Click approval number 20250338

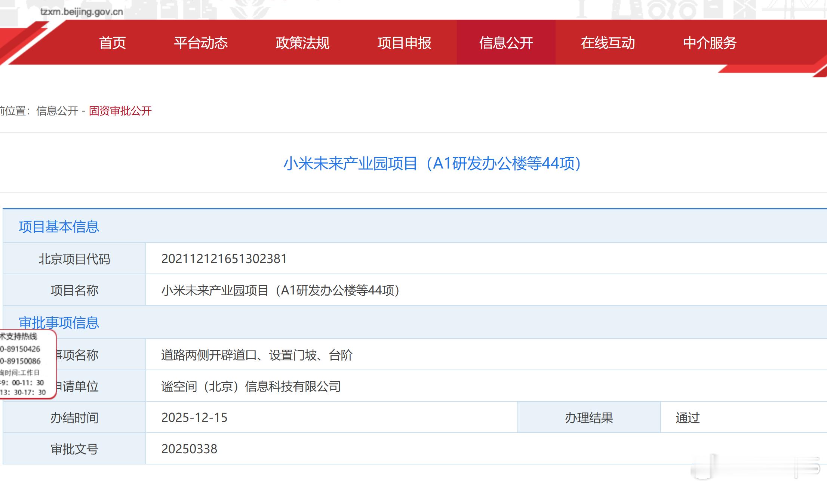[189, 449]
